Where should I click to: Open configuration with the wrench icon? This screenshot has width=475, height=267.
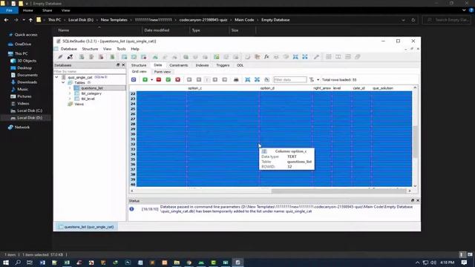[316, 57]
